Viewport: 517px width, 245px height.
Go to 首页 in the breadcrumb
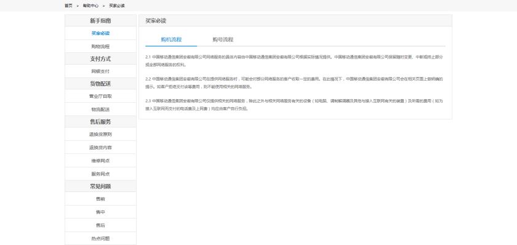(68, 6)
